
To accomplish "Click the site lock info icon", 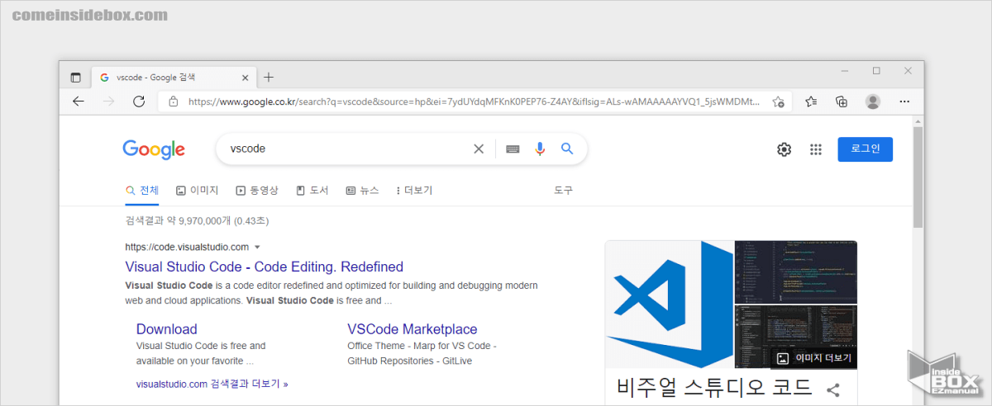I will [173, 101].
